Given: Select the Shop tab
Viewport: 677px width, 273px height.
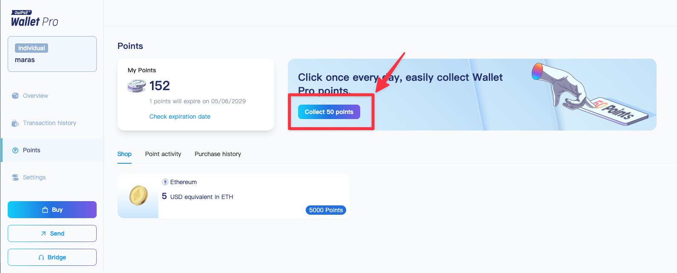Looking at the screenshot, I should pyautogui.click(x=124, y=154).
